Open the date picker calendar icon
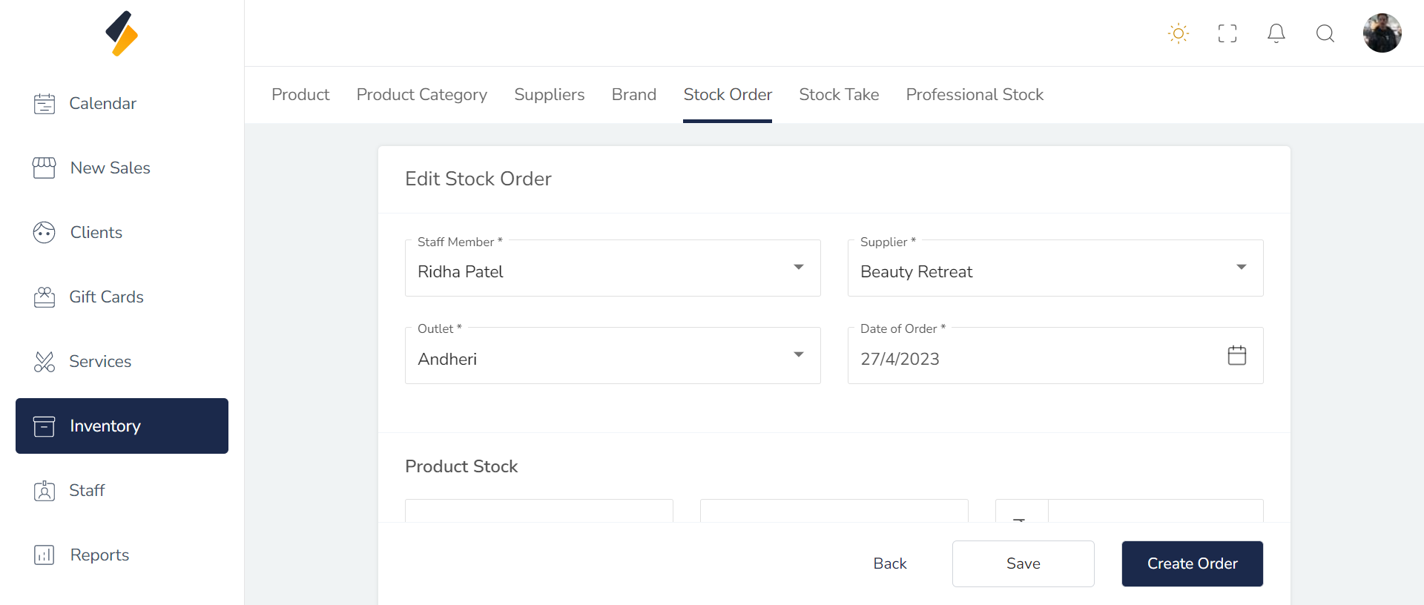1424x605 pixels. 1236,355
